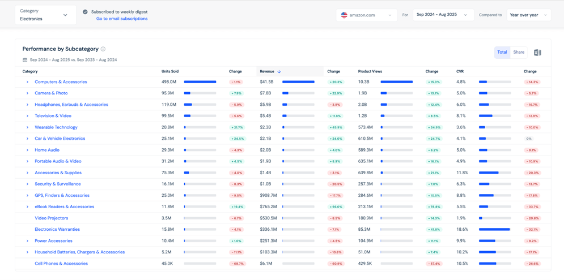564x280 pixels.
Task: Expand the Car & Vehicle Electronics row
Action: (27, 139)
